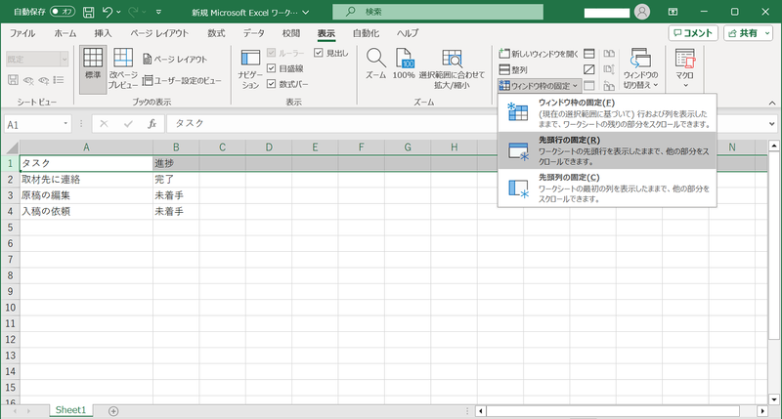Select the 標準 normal view icon
Image resolution: width=782 pixels, height=419 pixels.
(x=93, y=69)
